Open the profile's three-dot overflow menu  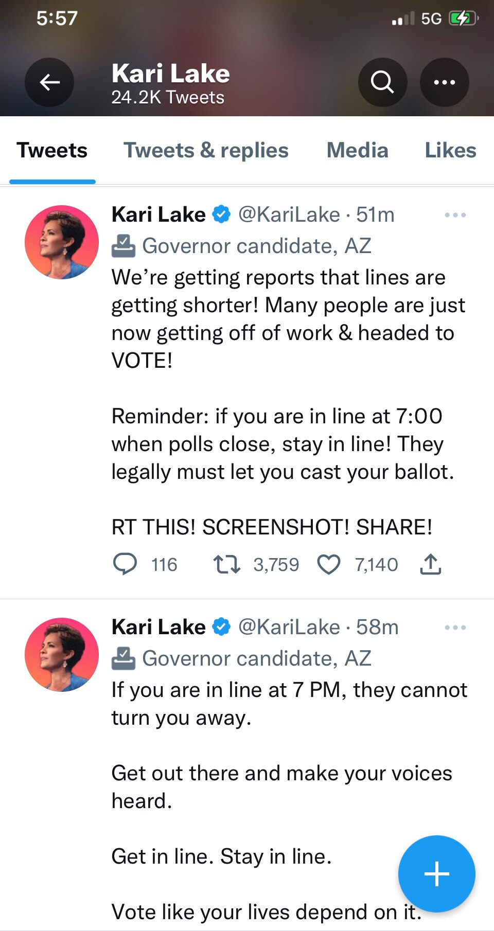[444, 82]
